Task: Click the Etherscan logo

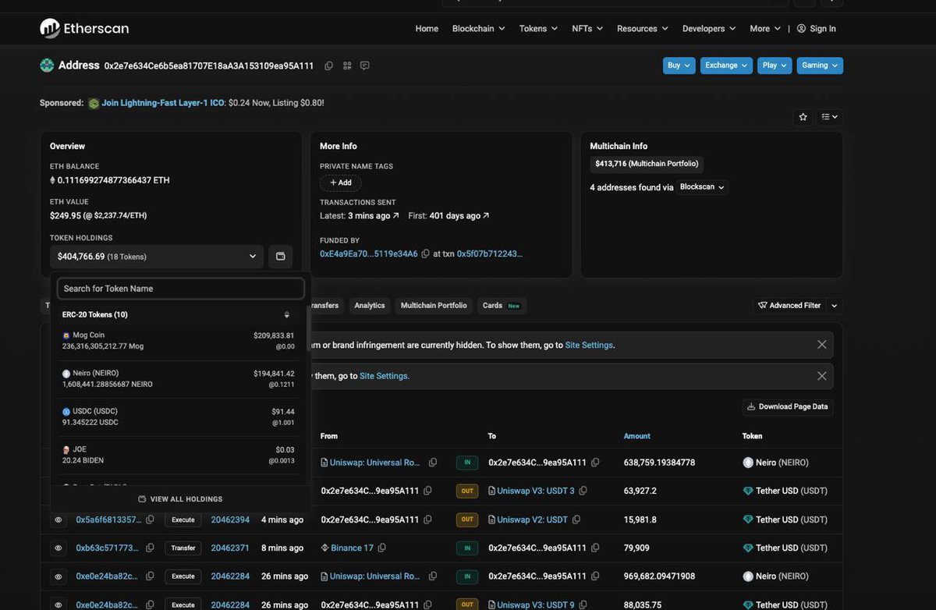Action: [84, 29]
